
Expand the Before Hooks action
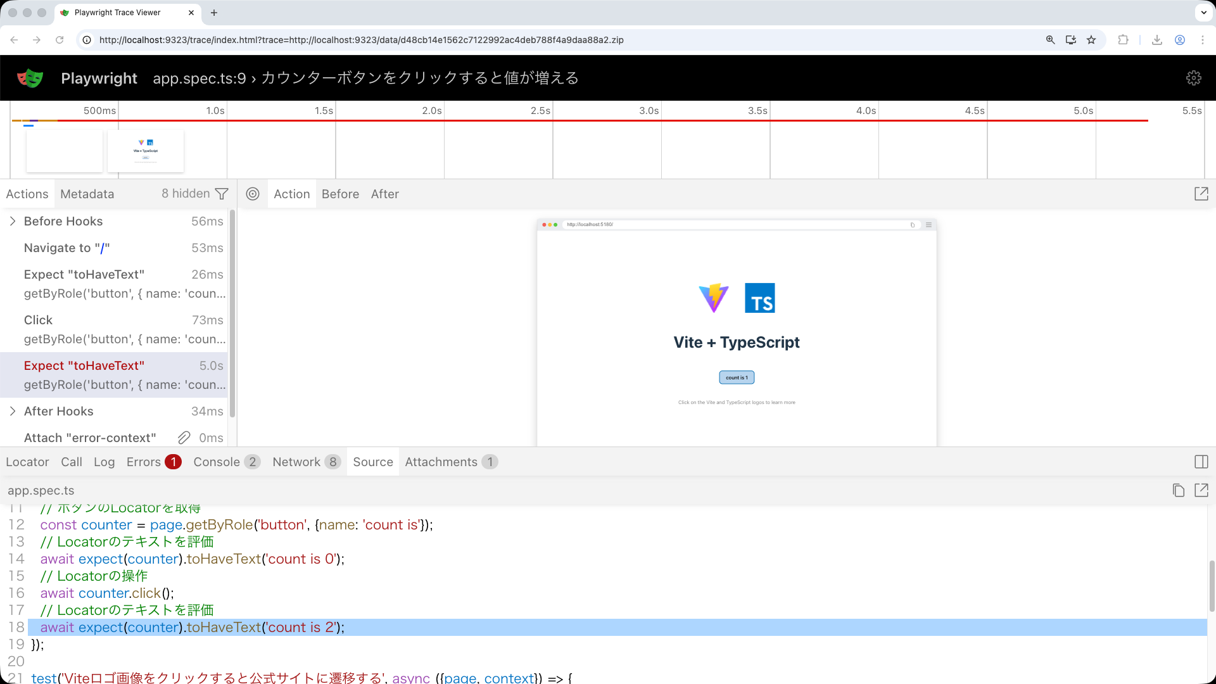[x=13, y=221]
